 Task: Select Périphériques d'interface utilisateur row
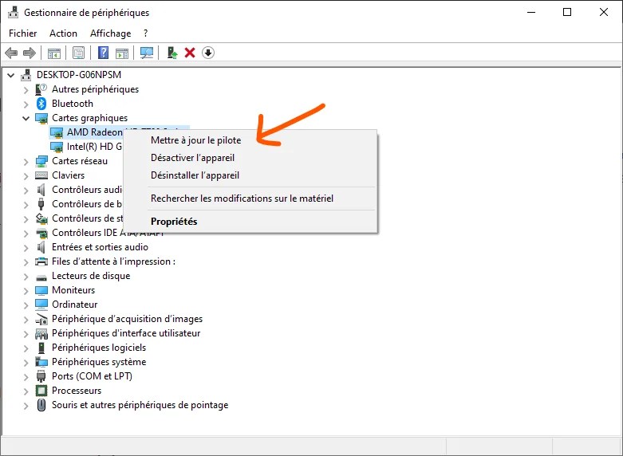126,333
